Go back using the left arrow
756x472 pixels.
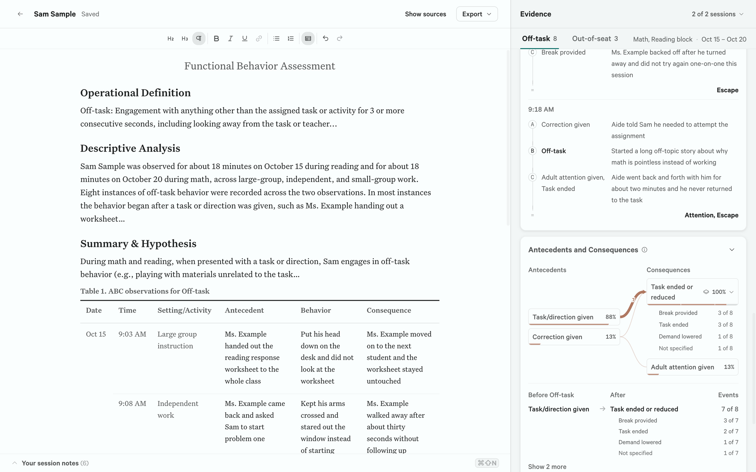[20, 14]
